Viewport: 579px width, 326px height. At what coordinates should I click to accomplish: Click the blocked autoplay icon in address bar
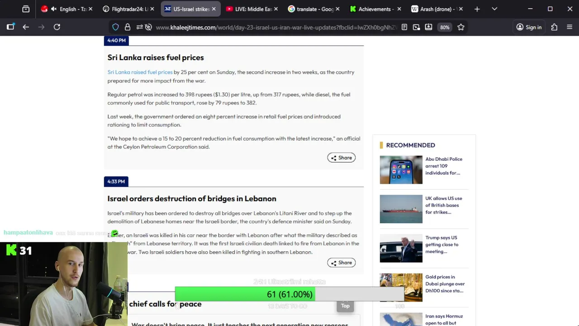[x=148, y=27]
